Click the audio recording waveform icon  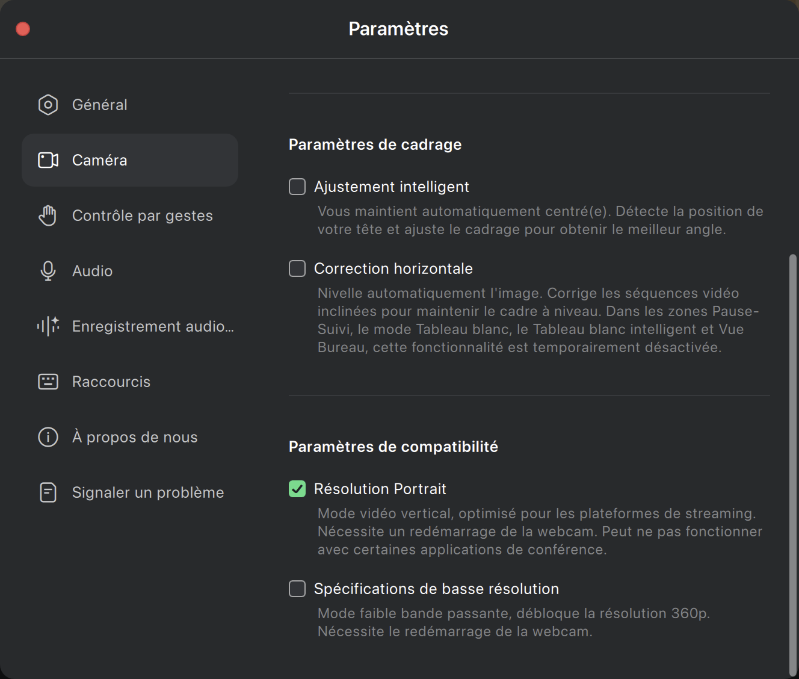(x=48, y=326)
